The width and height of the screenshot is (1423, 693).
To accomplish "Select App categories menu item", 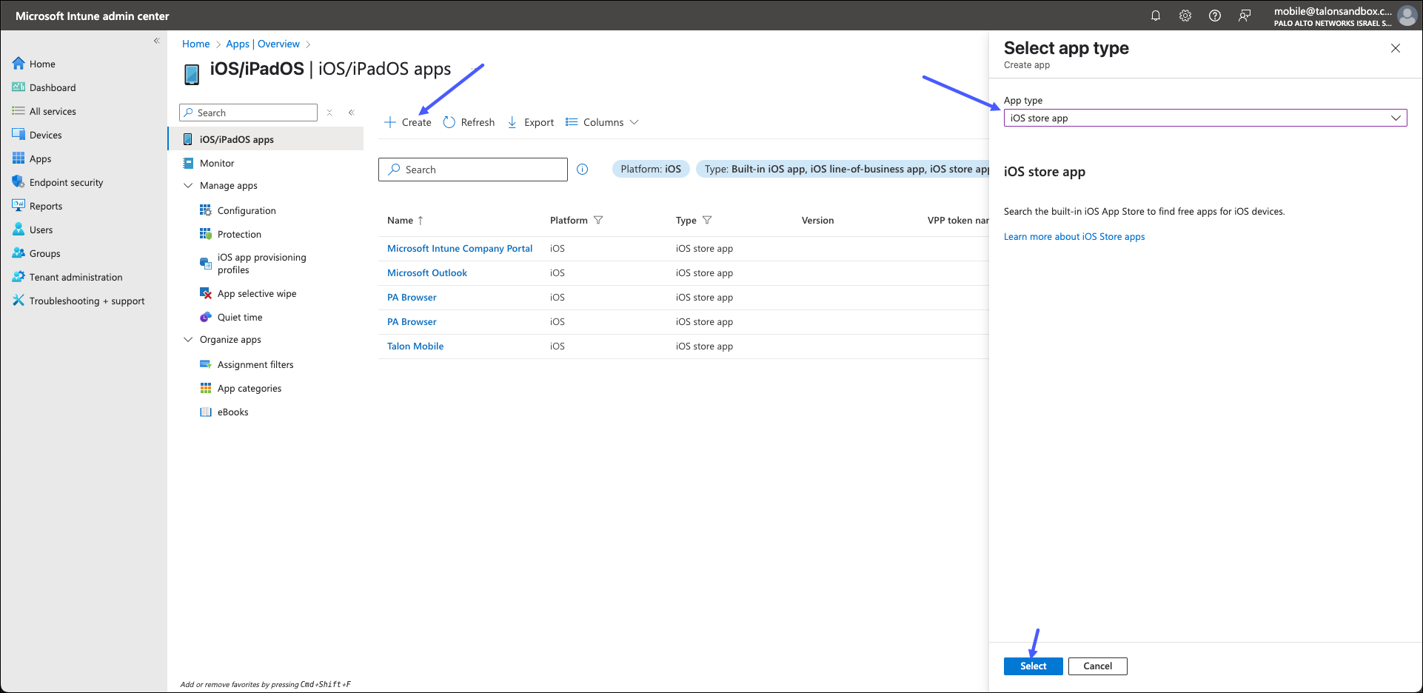I will coord(249,389).
